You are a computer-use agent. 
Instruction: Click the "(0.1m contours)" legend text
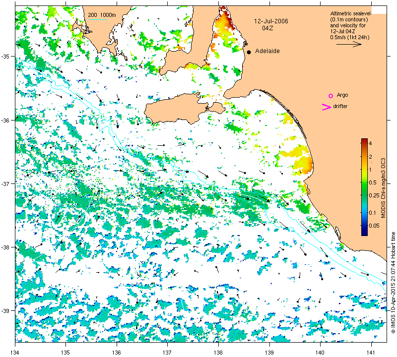(x=349, y=19)
